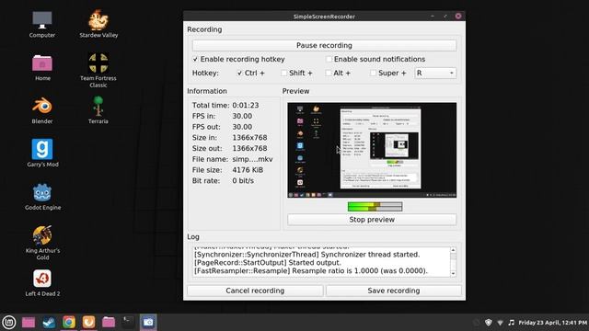Viewport: 589px width, 331px height.
Task: Click the File name value simp....mkv
Action: click(252, 159)
